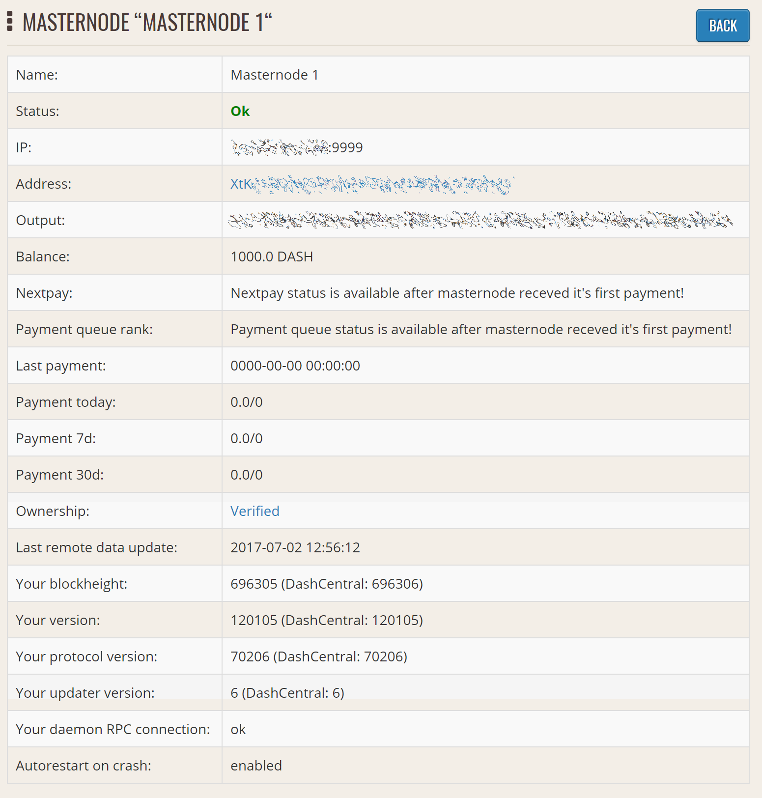Click the Payment queue status message

(x=481, y=330)
